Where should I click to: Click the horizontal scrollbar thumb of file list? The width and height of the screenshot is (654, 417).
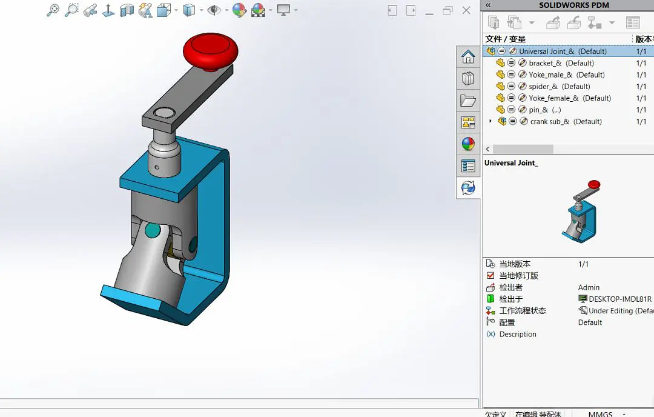pyautogui.click(x=523, y=149)
